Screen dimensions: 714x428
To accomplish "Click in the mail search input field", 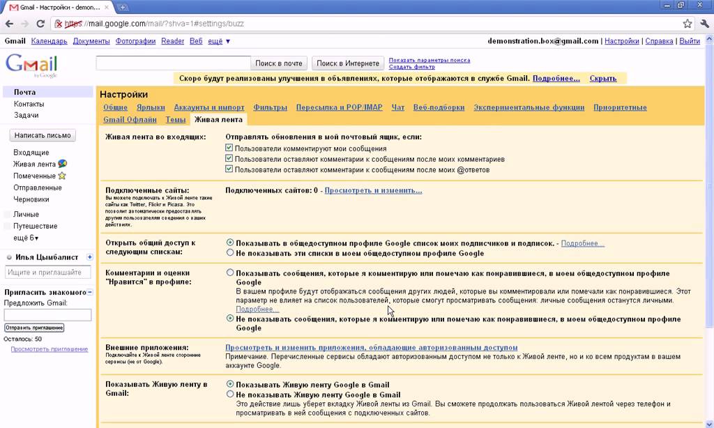I will tap(173, 63).
